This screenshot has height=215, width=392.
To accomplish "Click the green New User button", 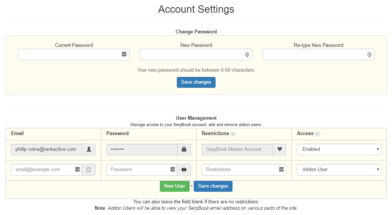I will pos(175,186).
